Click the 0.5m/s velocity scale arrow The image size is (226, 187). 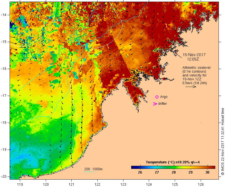[191, 87]
